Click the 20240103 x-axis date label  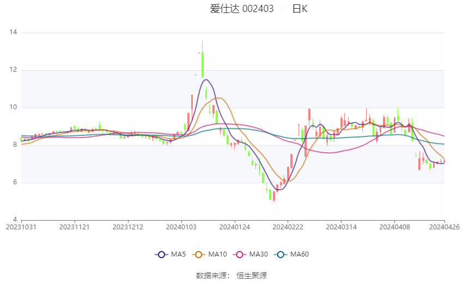[181, 227]
